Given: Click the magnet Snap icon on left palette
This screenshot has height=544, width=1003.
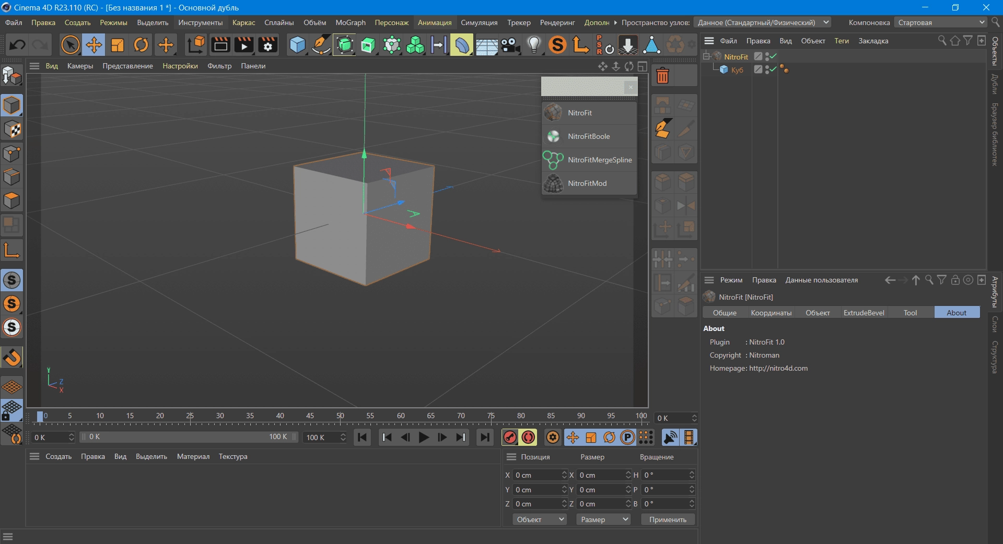Looking at the screenshot, I should 11,358.
